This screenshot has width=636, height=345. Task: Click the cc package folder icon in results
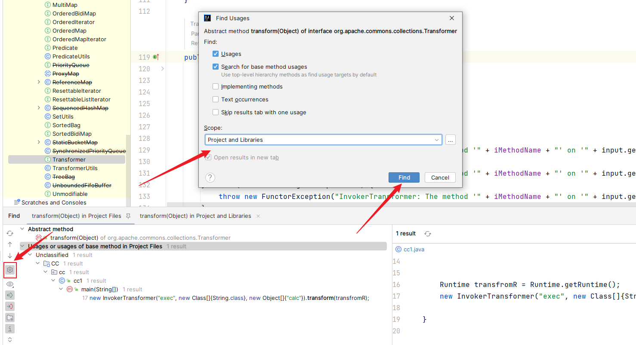tap(54, 272)
